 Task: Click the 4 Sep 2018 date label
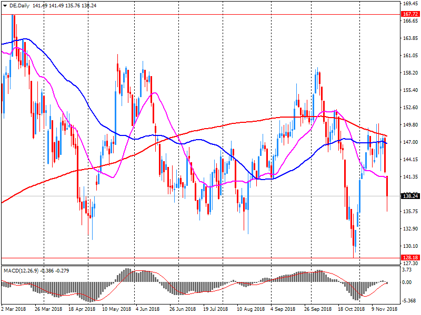click(283, 309)
